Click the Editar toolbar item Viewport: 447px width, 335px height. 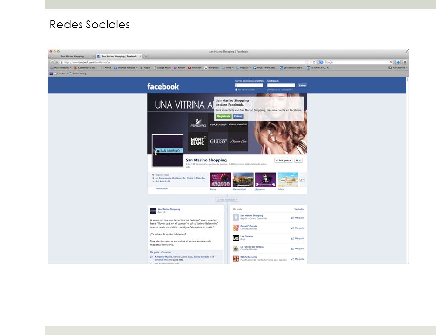(60, 74)
